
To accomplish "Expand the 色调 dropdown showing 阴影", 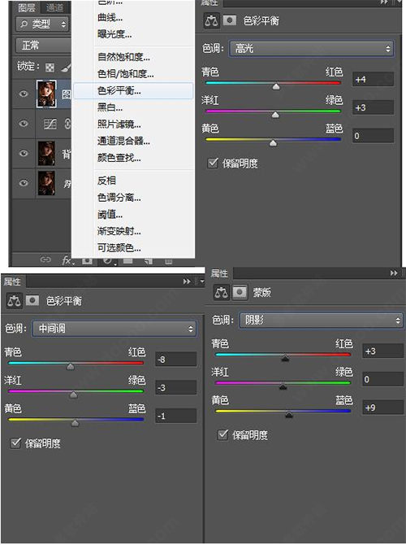I will tap(321, 320).
